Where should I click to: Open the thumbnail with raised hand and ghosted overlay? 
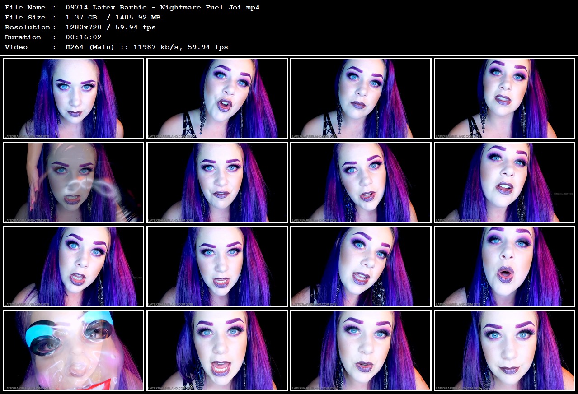73,182
